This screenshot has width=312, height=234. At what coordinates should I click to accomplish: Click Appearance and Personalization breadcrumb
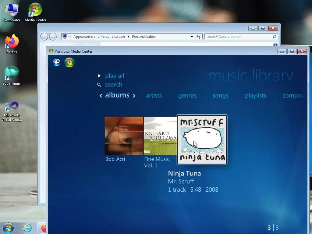pyautogui.click(x=99, y=37)
